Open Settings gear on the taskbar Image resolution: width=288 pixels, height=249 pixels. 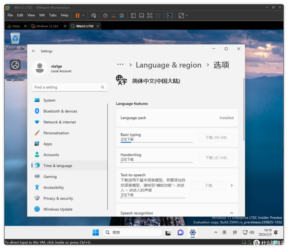click(193, 232)
